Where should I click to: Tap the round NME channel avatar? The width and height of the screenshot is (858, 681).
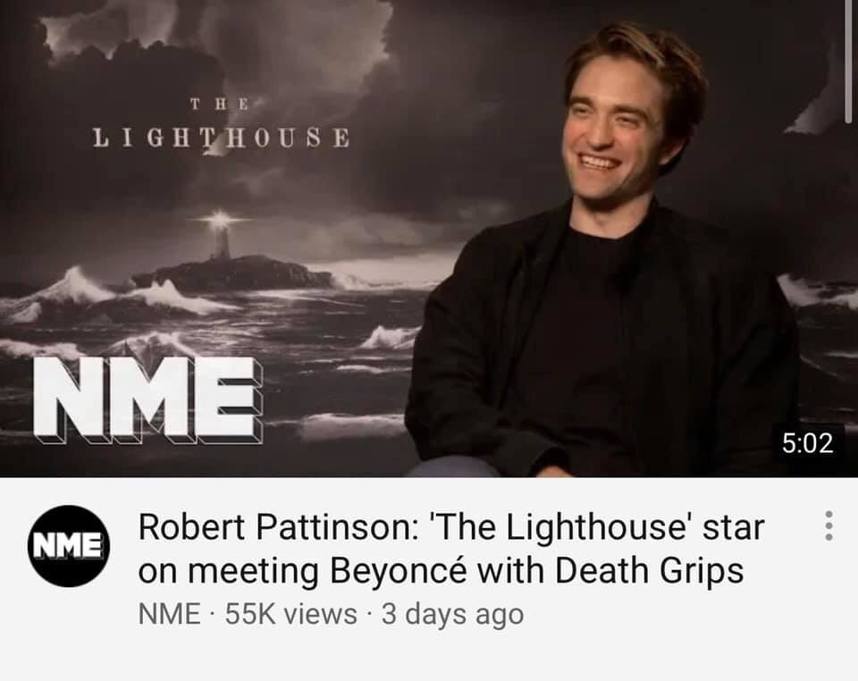coord(69,546)
